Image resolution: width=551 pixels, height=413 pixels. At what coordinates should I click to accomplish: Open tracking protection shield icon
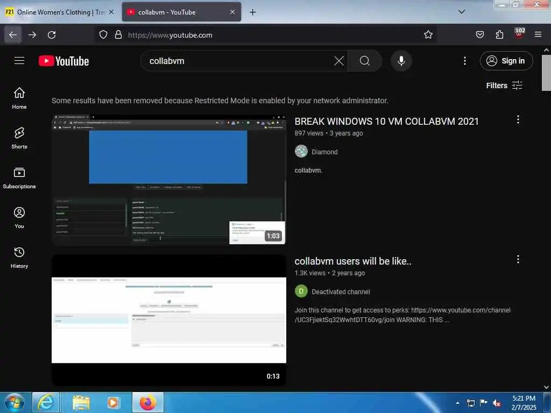click(103, 35)
